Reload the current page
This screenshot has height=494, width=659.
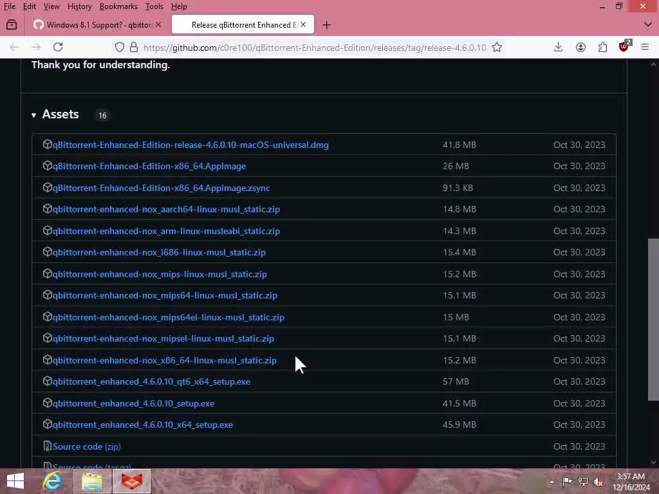click(58, 47)
